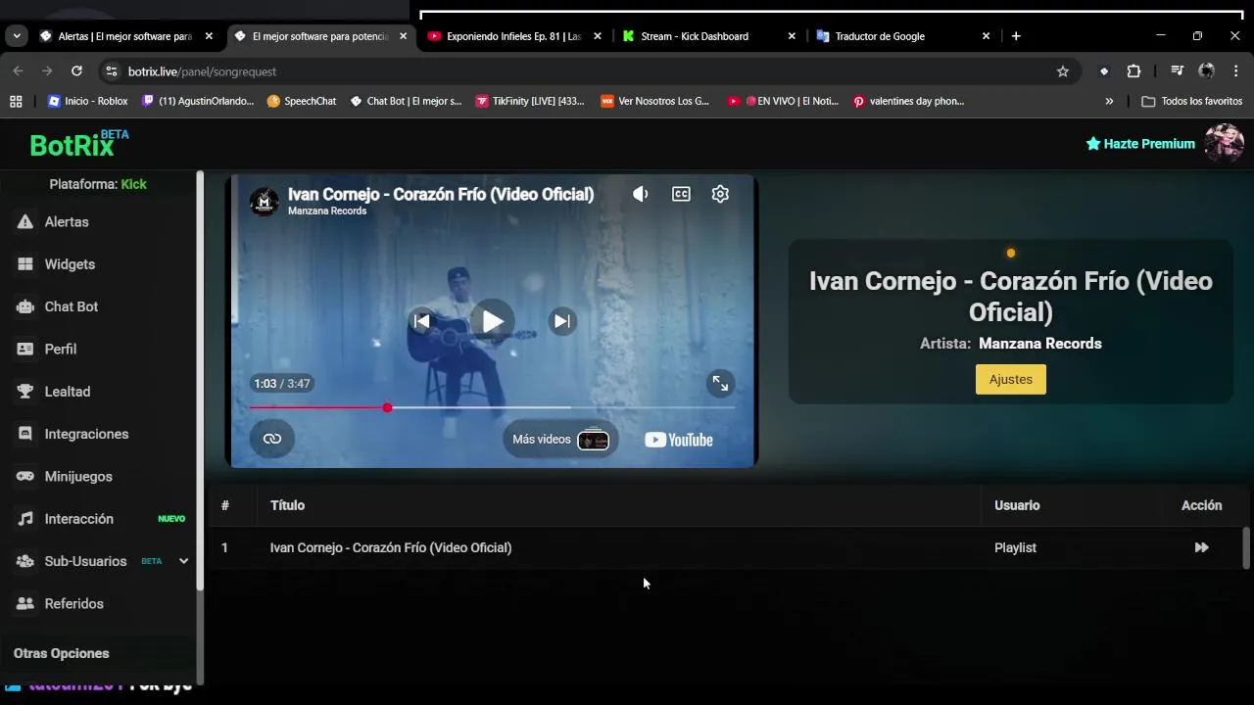Open the user profile avatar
Screen dimensions: 1254x705
[1224, 143]
